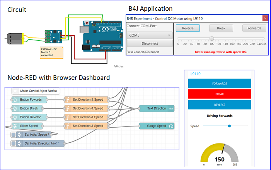This screenshot has height=170, width=271.
Task: Click function icon on Break Set Direction node
Action: pos(68,108)
